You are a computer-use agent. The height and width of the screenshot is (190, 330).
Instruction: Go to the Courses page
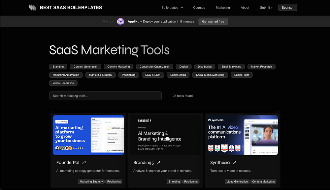199,8
